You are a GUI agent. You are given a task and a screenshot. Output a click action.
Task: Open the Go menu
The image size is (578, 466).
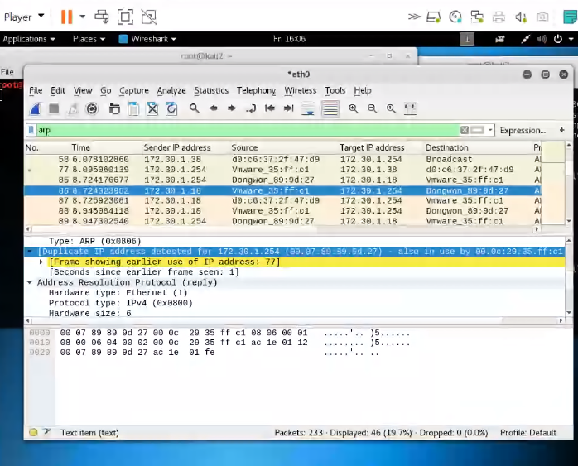click(x=106, y=90)
